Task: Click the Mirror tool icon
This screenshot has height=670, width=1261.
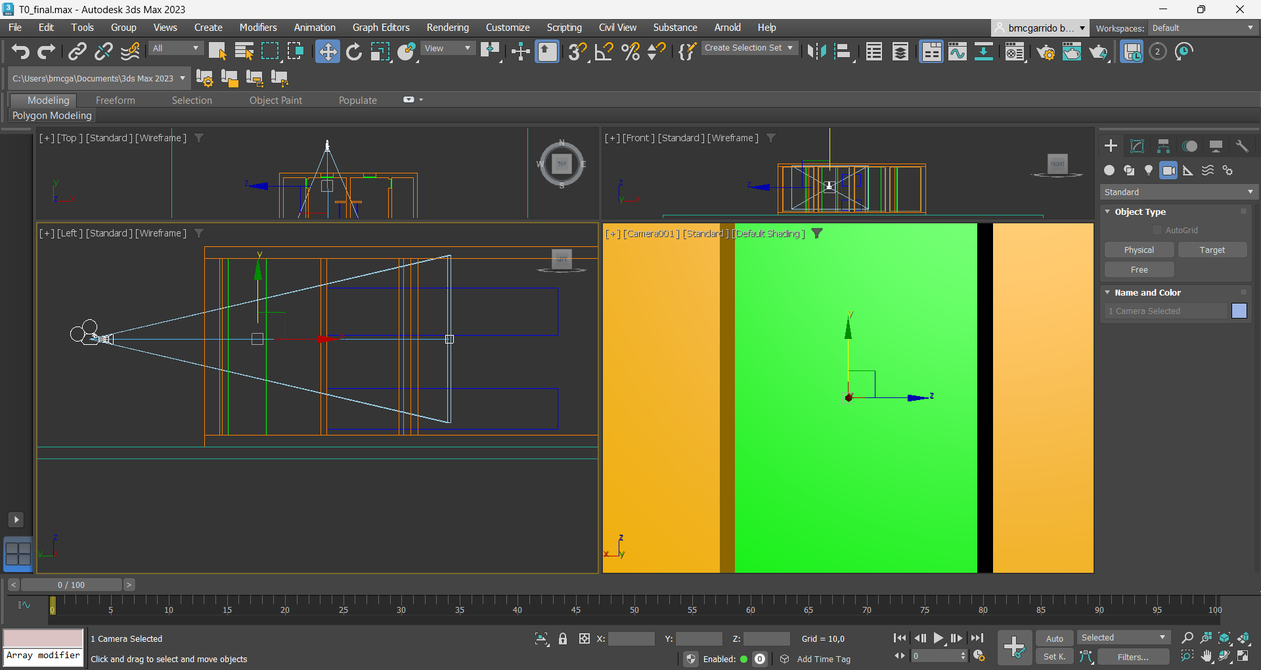Action: pyautogui.click(x=816, y=51)
